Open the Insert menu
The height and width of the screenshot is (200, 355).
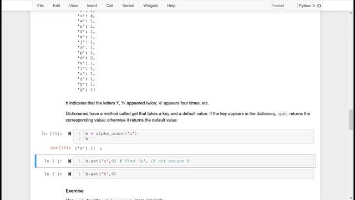click(92, 6)
